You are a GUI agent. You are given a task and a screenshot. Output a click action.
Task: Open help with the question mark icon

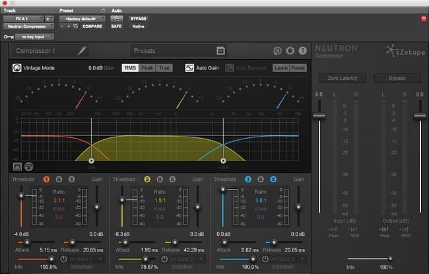(x=302, y=51)
